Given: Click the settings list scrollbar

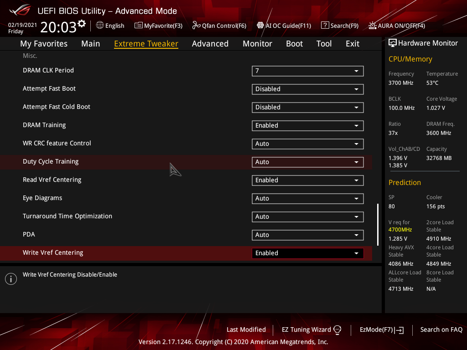Looking at the screenshot, I should [x=378, y=225].
